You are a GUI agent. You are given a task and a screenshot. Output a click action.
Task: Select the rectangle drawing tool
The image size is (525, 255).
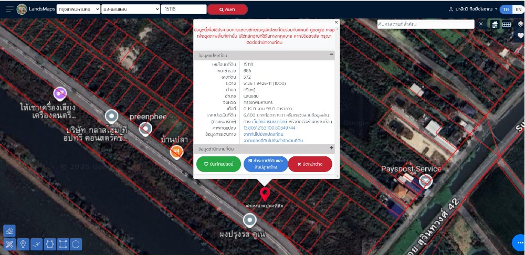(63, 244)
